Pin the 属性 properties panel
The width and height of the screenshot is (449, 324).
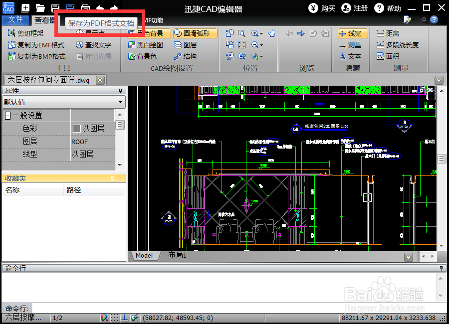121,91
